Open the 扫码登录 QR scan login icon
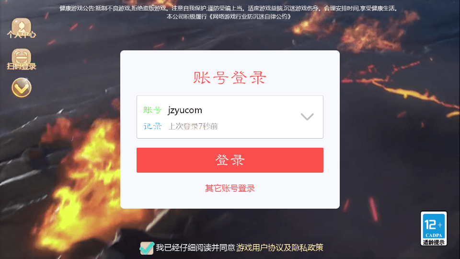460x259 pixels. (21, 58)
